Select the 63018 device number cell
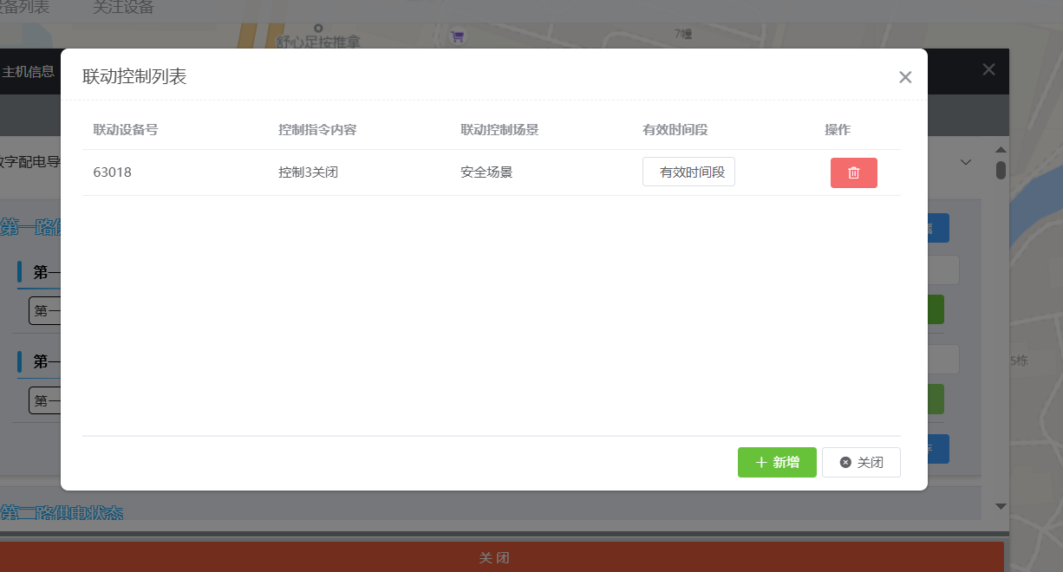Viewport: 1063px width, 572px height. pyautogui.click(x=113, y=172)
